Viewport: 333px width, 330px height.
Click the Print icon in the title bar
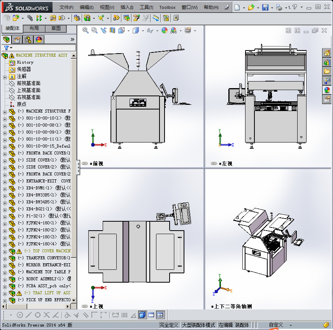point(279,8)
